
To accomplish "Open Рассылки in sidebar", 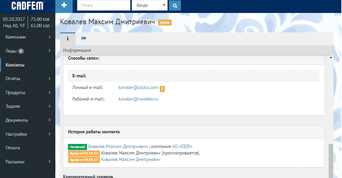I will pos(15,162).
